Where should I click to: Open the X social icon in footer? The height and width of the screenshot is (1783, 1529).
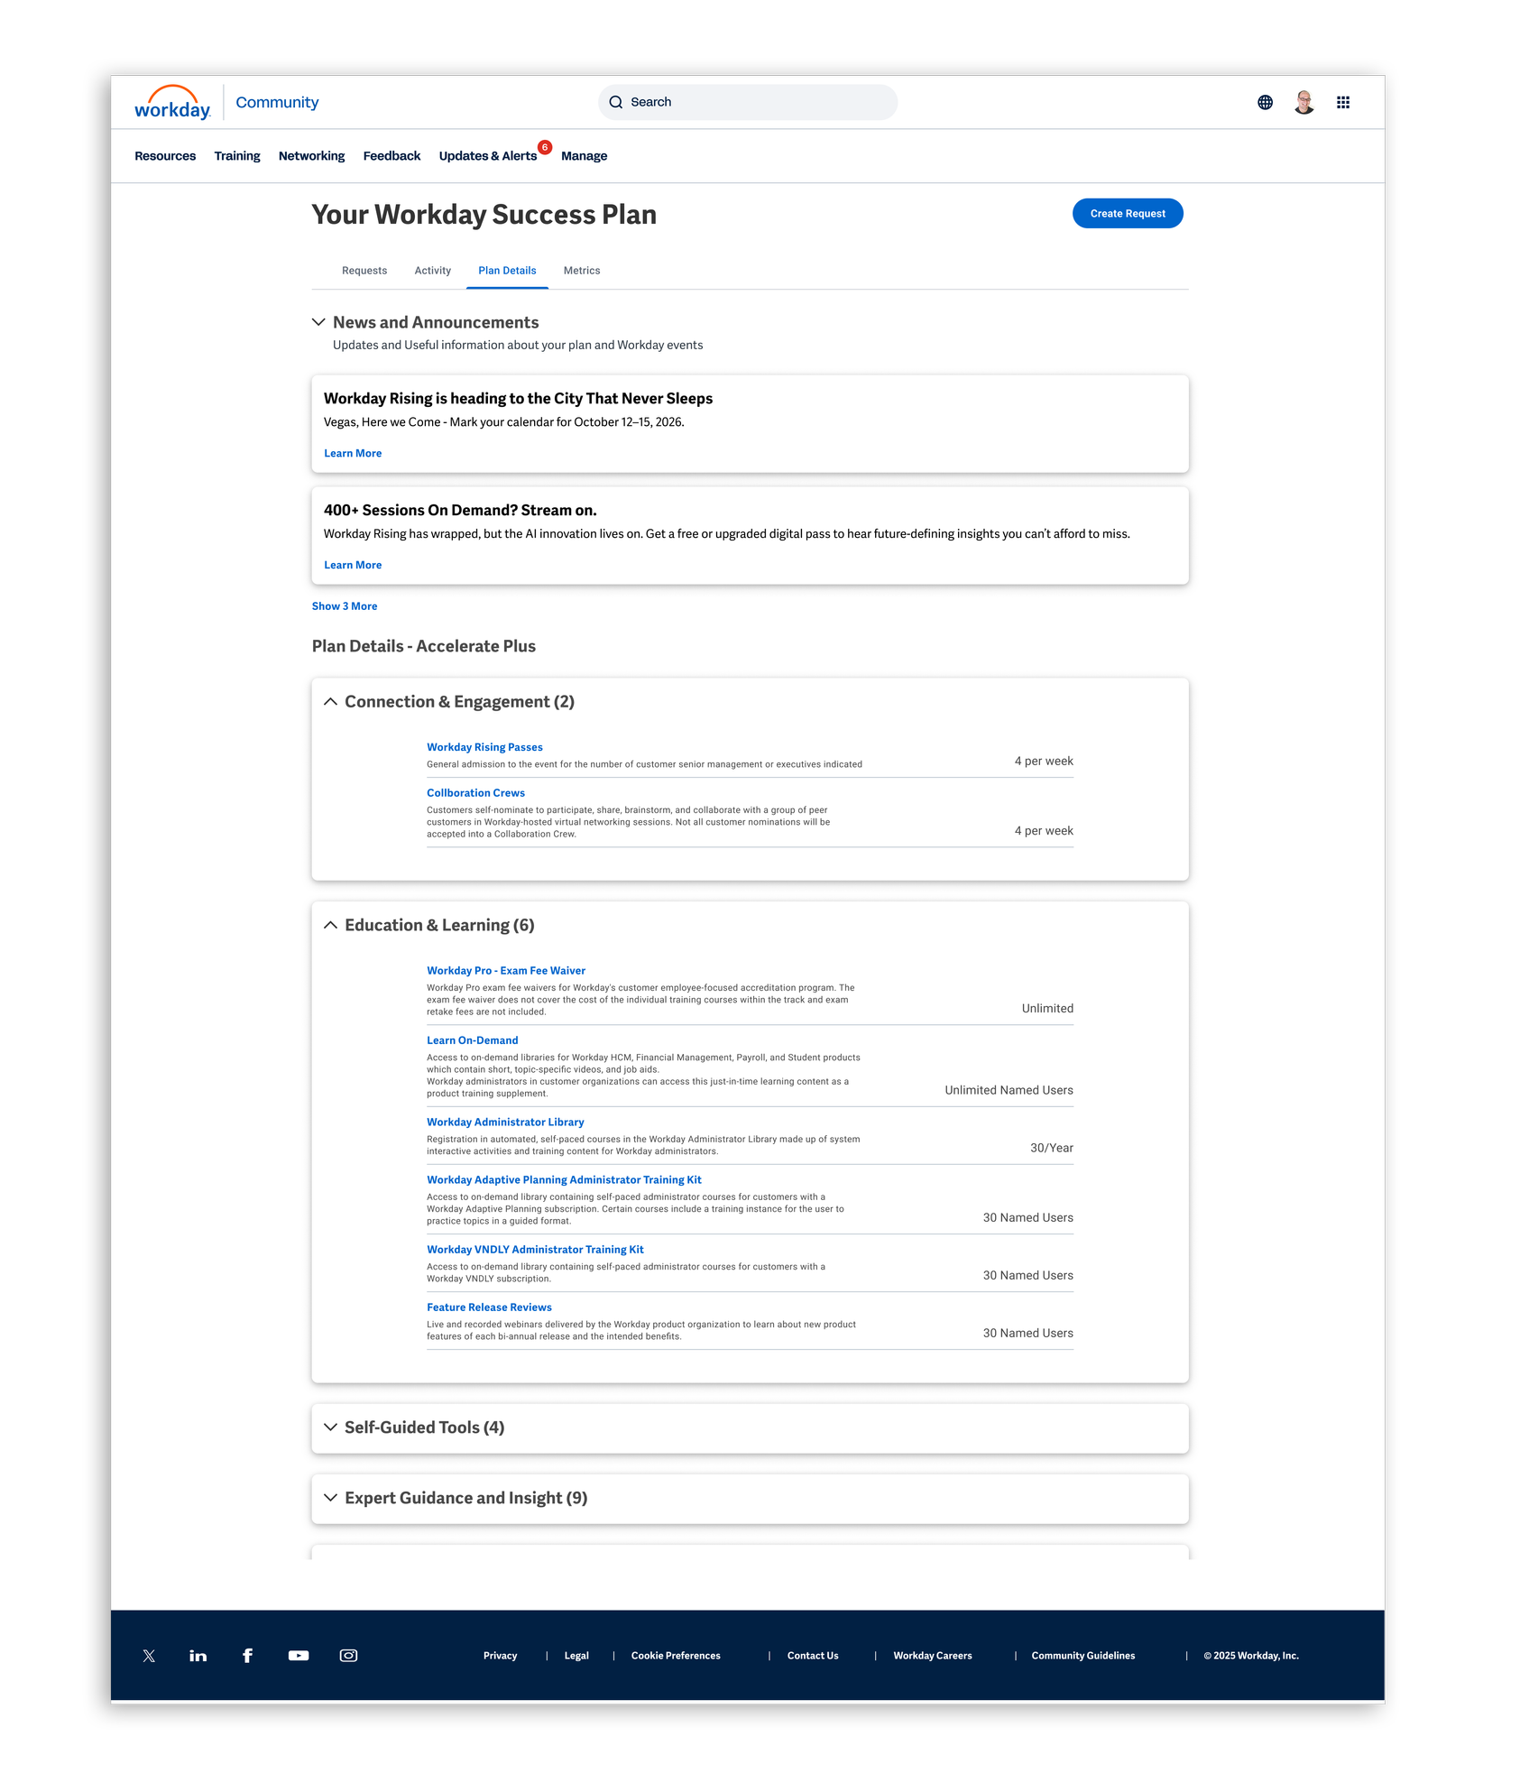[149, 1656]
